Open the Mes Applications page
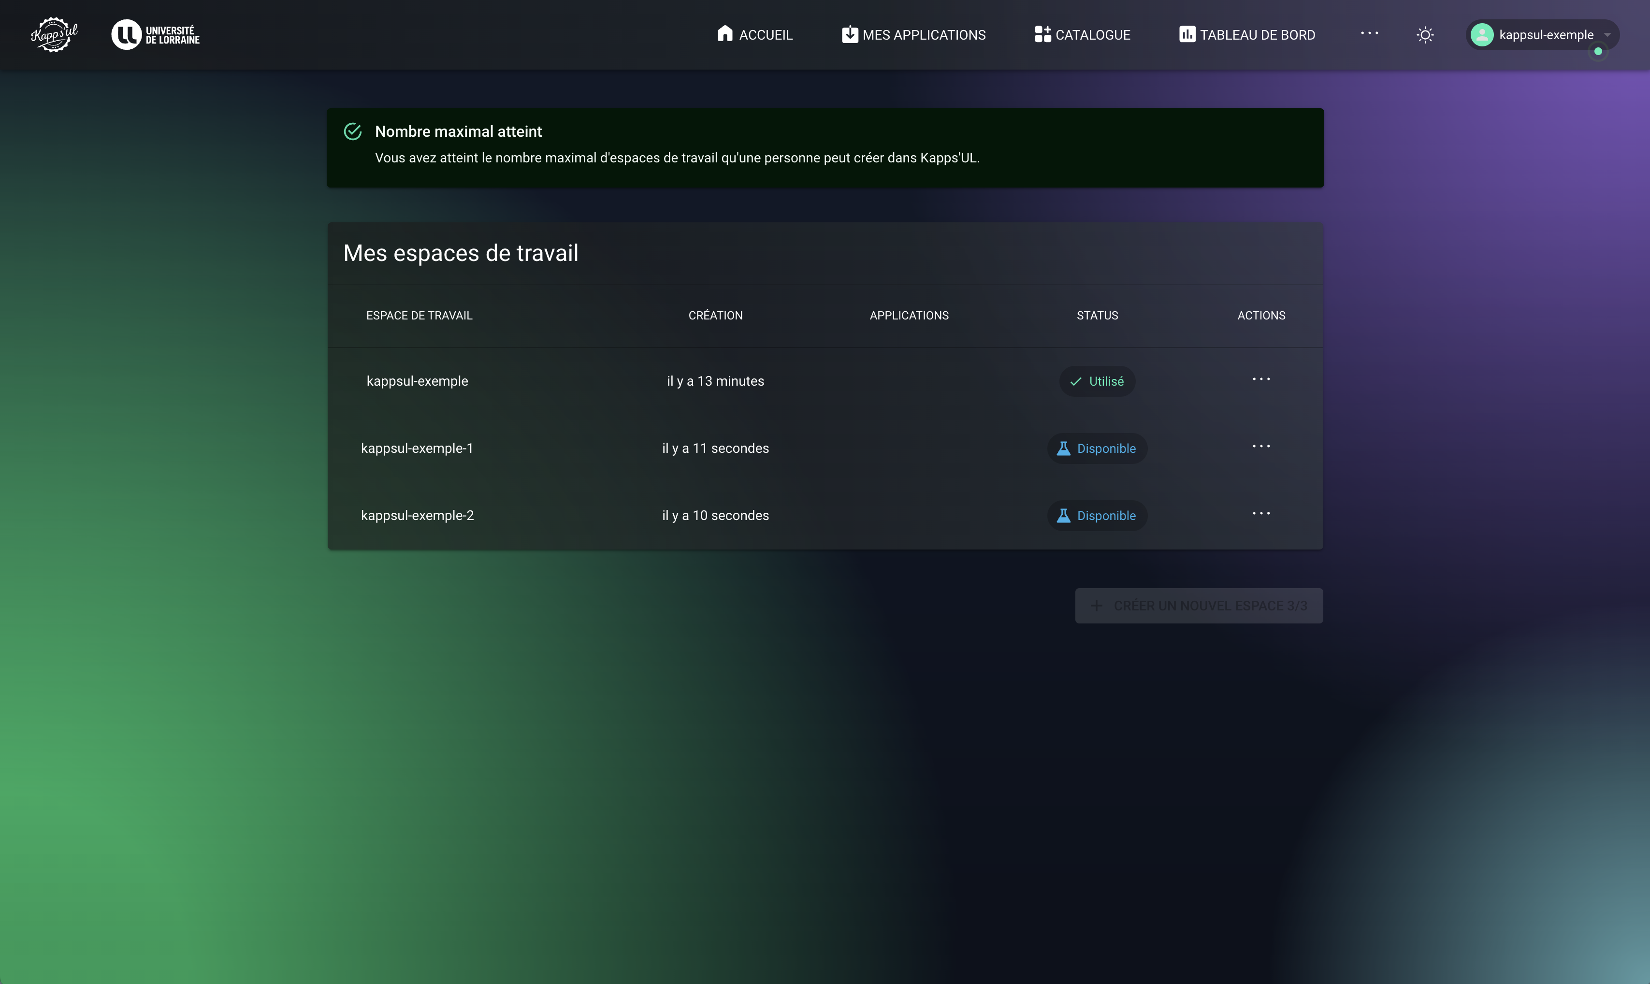The width and height of the screenshot is (1650, 984). pyautogui.click(x=913, y=34)
